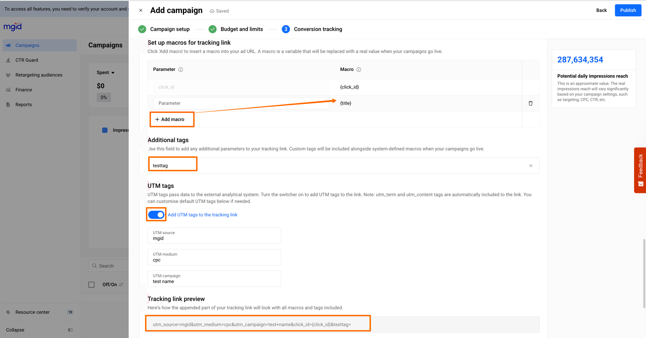The height and width of the screenshot is (338, 646).
Task: Collapse the left sidebar
Action: point(39,330)
